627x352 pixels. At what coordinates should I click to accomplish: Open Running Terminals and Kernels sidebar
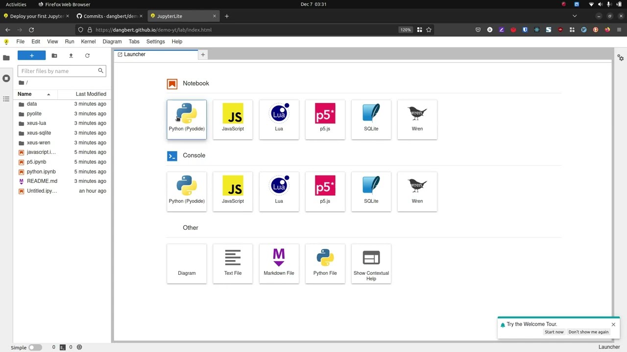(6, 78)
